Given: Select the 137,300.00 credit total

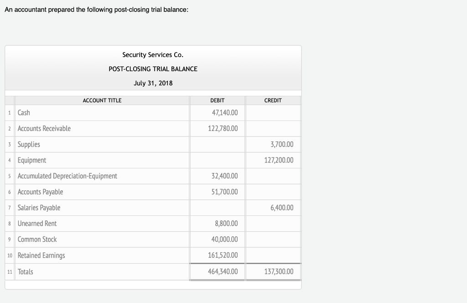Looking at the screenshot, I should click(x=279, y=272).
